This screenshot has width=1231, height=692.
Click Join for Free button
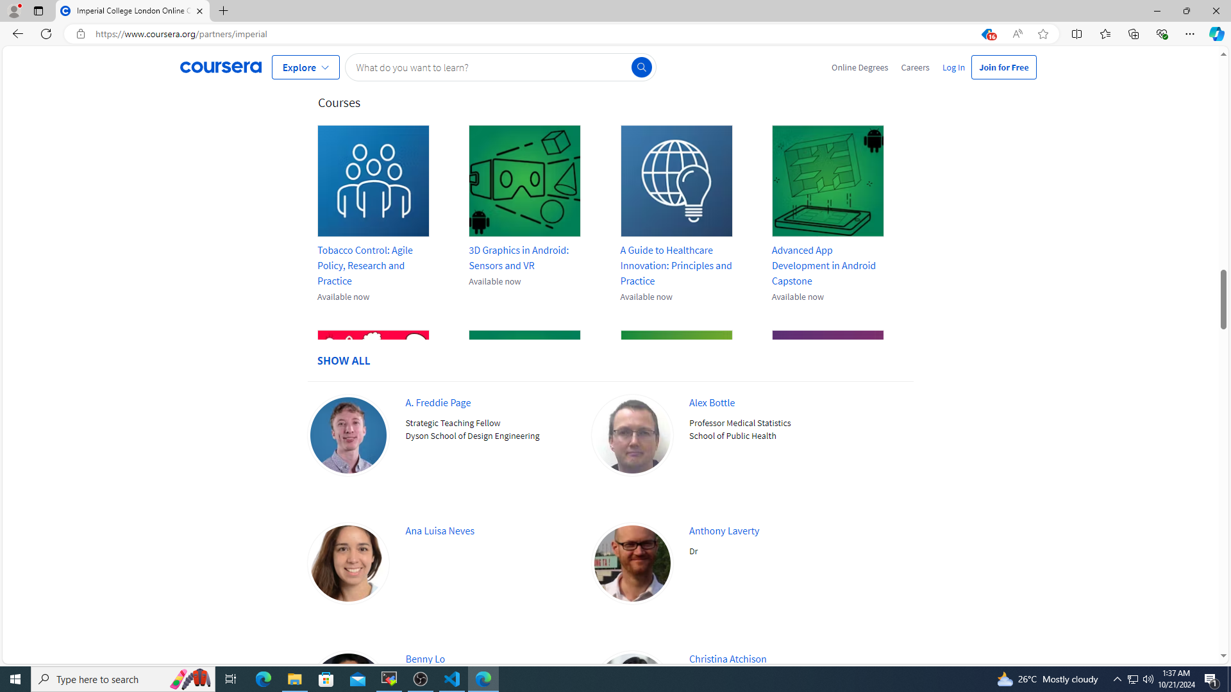[1003, 67]
